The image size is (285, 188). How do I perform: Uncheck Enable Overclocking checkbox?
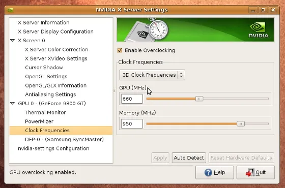click(120, 50)
